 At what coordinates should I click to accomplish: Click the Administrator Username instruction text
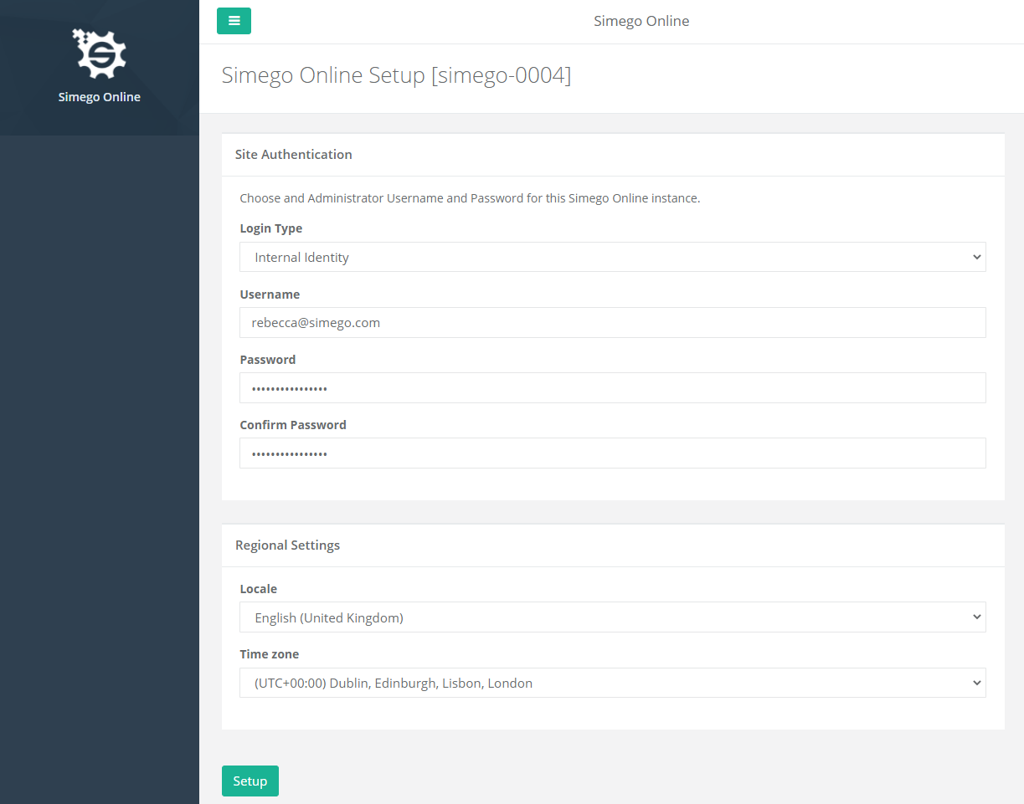[470, 198]
